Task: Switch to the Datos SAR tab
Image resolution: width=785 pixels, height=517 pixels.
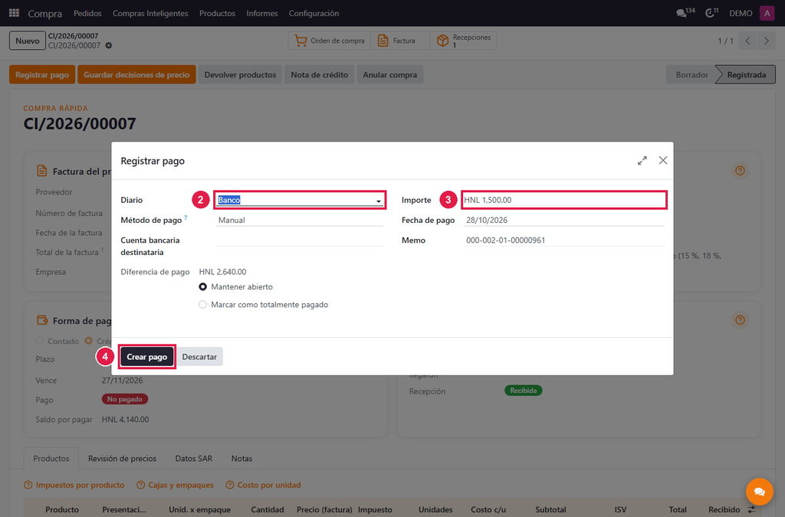Action: [x=194, y=459]
